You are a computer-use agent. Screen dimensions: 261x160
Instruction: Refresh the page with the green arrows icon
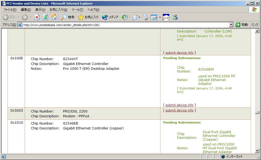point(45,17)
